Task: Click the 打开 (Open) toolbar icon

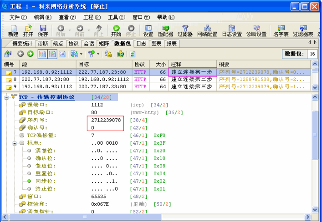Action: pos(28,31)
